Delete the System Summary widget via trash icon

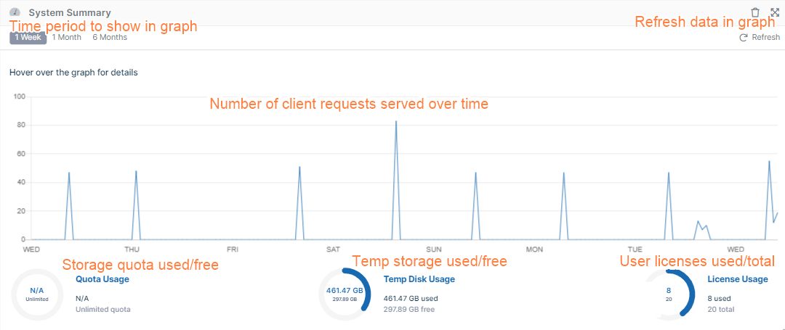[x=755, y=12]
